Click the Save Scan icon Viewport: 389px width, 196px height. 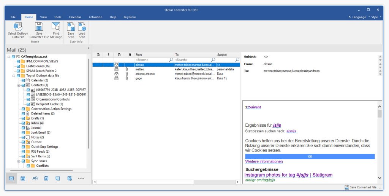coord(71,26)
